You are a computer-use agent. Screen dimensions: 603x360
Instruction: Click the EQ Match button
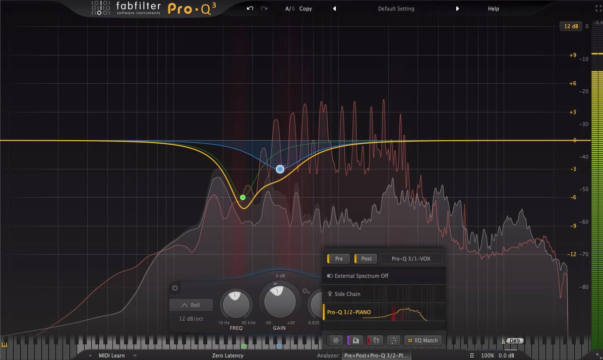(423, 340)
